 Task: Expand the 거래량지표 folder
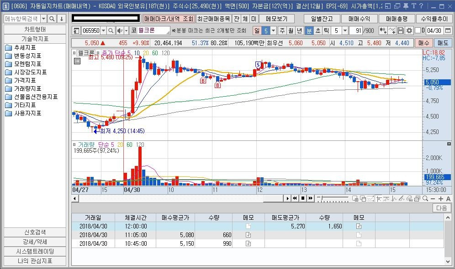[23, 88]
